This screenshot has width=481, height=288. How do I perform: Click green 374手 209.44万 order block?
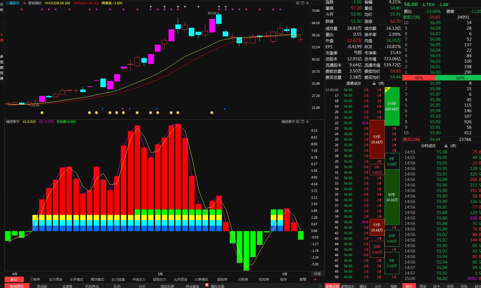[392, 106]
